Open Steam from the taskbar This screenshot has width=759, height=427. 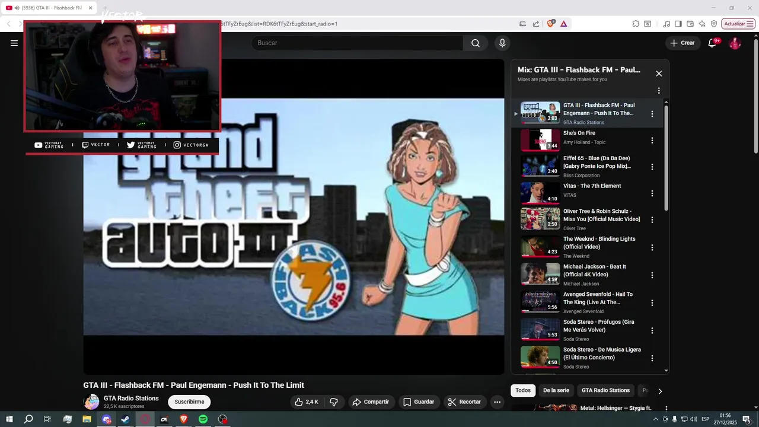(x=125, y=419)
